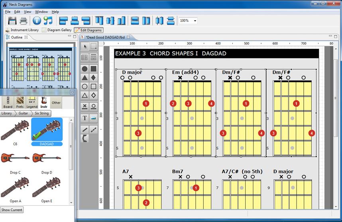Switch to Instrument Library view
This screenshot has width=342, height=222.
tap(22, 30)
